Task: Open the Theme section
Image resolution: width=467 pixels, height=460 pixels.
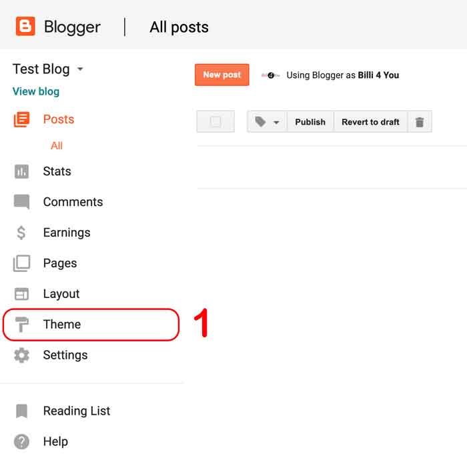Action: [91, 324]
